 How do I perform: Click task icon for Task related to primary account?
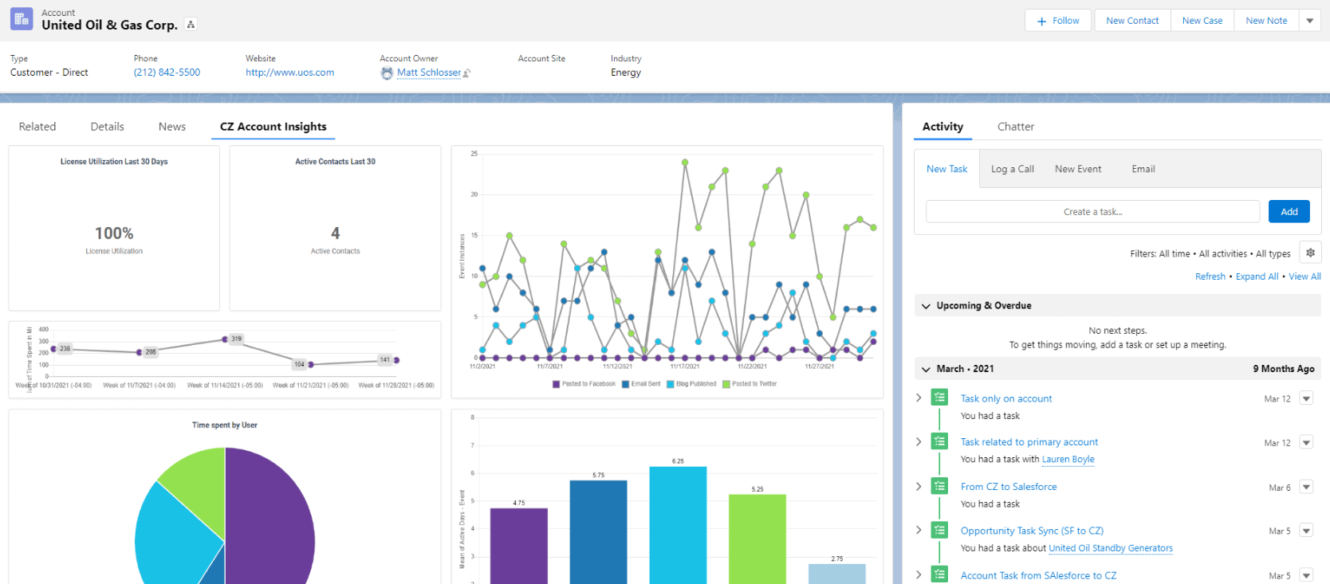pyautogui.click(x=940, y=441)
